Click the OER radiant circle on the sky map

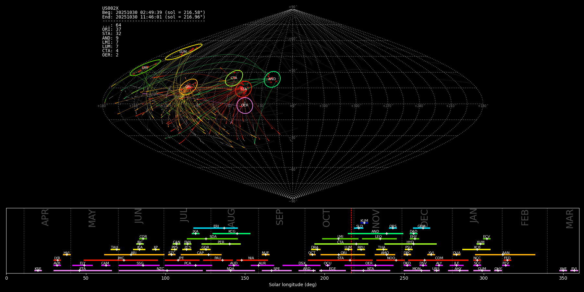coord(245,105)
